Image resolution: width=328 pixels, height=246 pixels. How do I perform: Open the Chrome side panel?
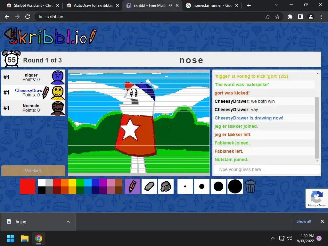click(x=300, y=17)
